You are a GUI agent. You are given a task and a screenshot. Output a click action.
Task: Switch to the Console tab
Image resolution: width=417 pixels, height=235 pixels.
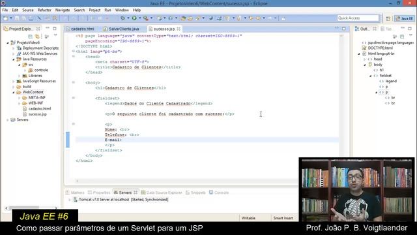click(x=219, y=193)
